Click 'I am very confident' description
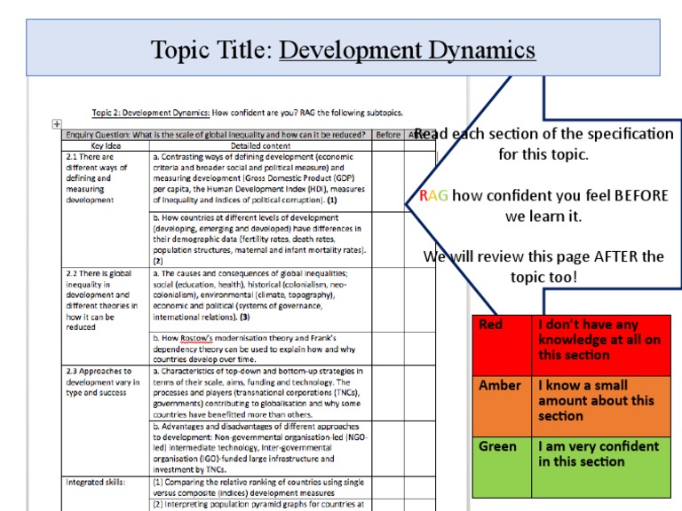 [x=601, y=468]
